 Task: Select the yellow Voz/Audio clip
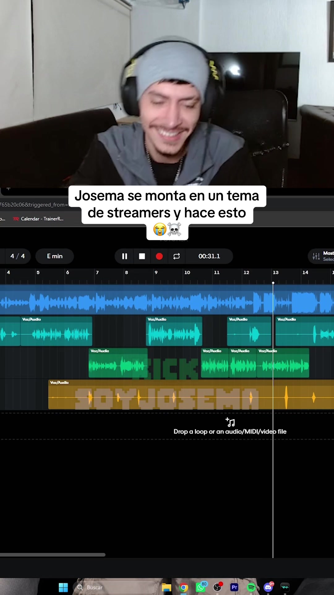(x=191, y=394)
